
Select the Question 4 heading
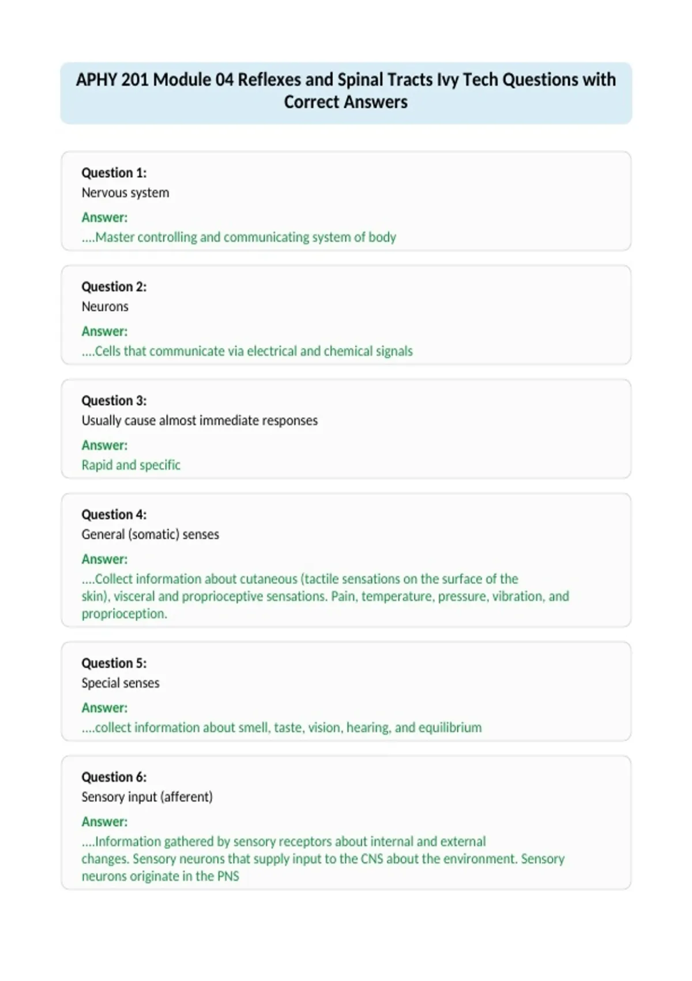[114, 514]
